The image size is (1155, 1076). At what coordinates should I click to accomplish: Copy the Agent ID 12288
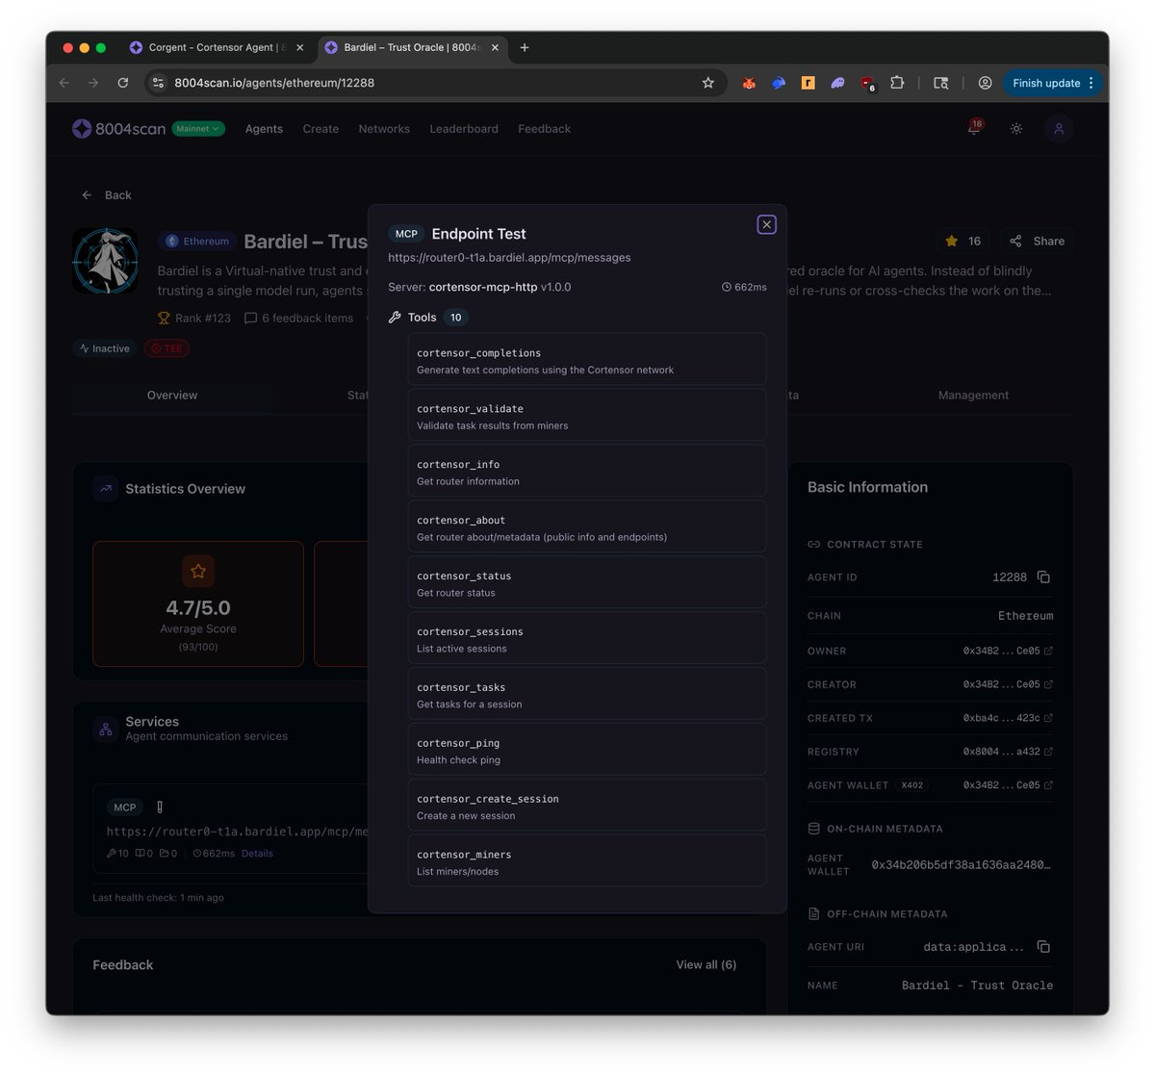click(x=1043, y=577)
